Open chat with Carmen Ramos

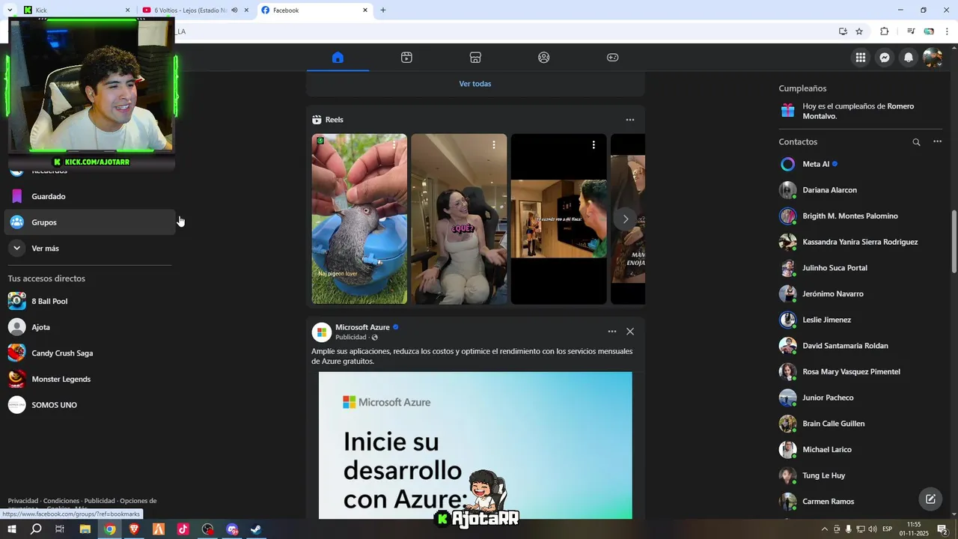pyautogui.click(x=861, y=502)
